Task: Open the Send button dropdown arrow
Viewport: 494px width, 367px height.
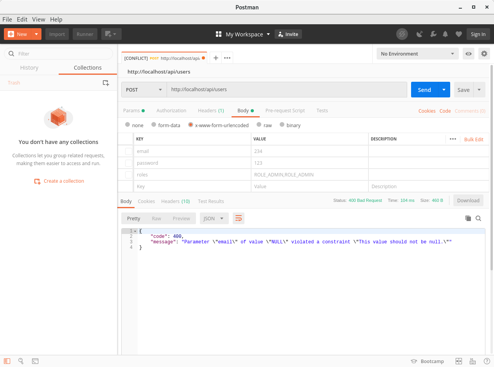Action: click(444, 90)
